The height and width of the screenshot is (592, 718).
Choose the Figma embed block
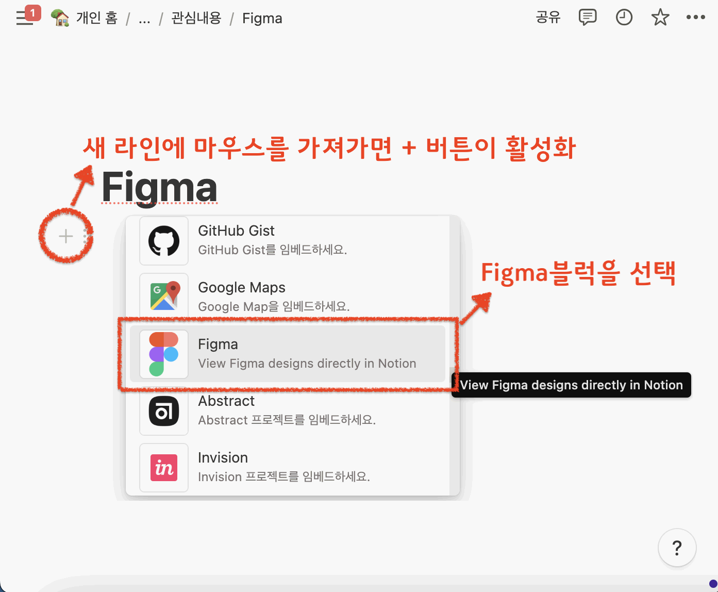pos(288,354)
